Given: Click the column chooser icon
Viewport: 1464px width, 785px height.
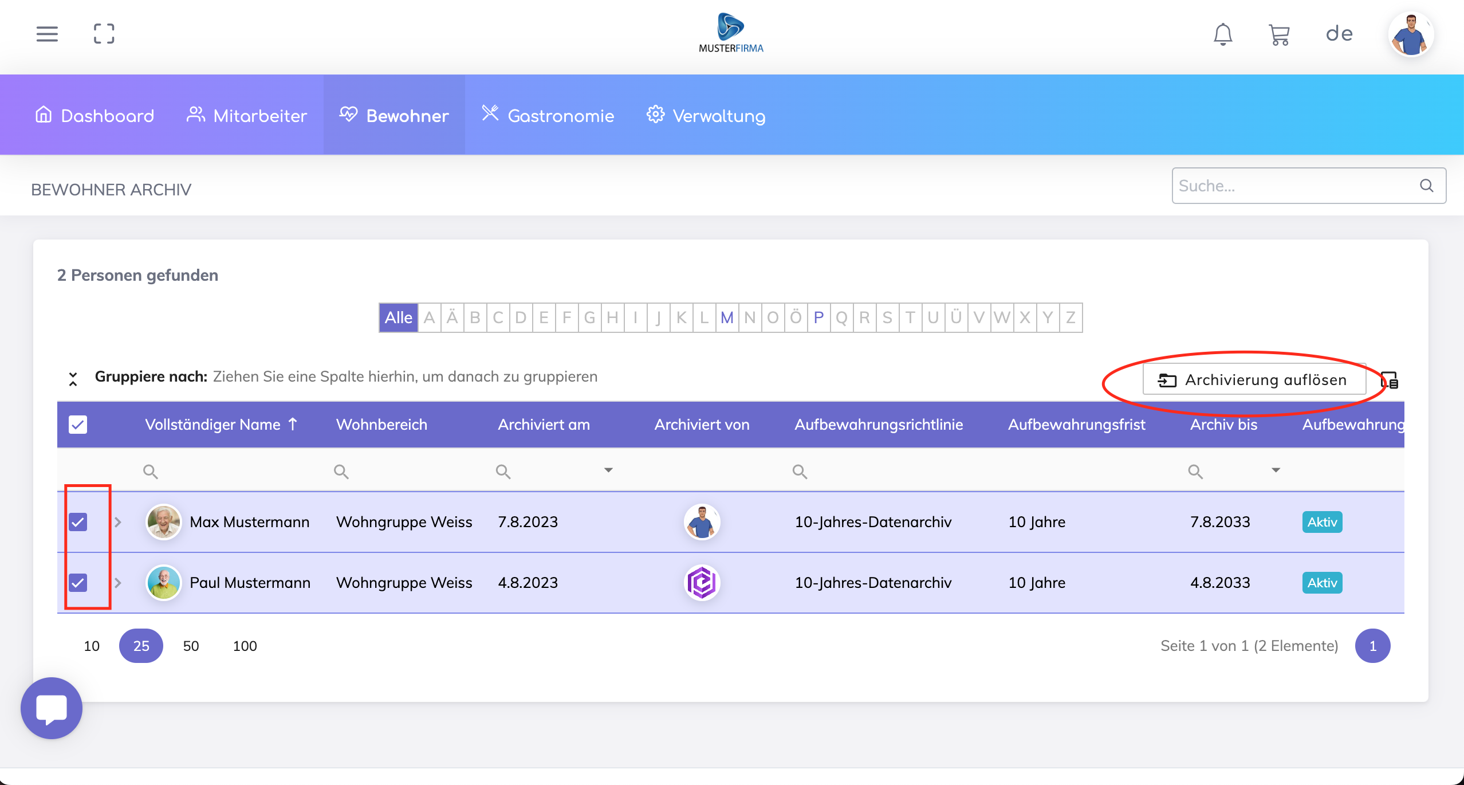Looking at the screenshot, I should pos(1390,380).
